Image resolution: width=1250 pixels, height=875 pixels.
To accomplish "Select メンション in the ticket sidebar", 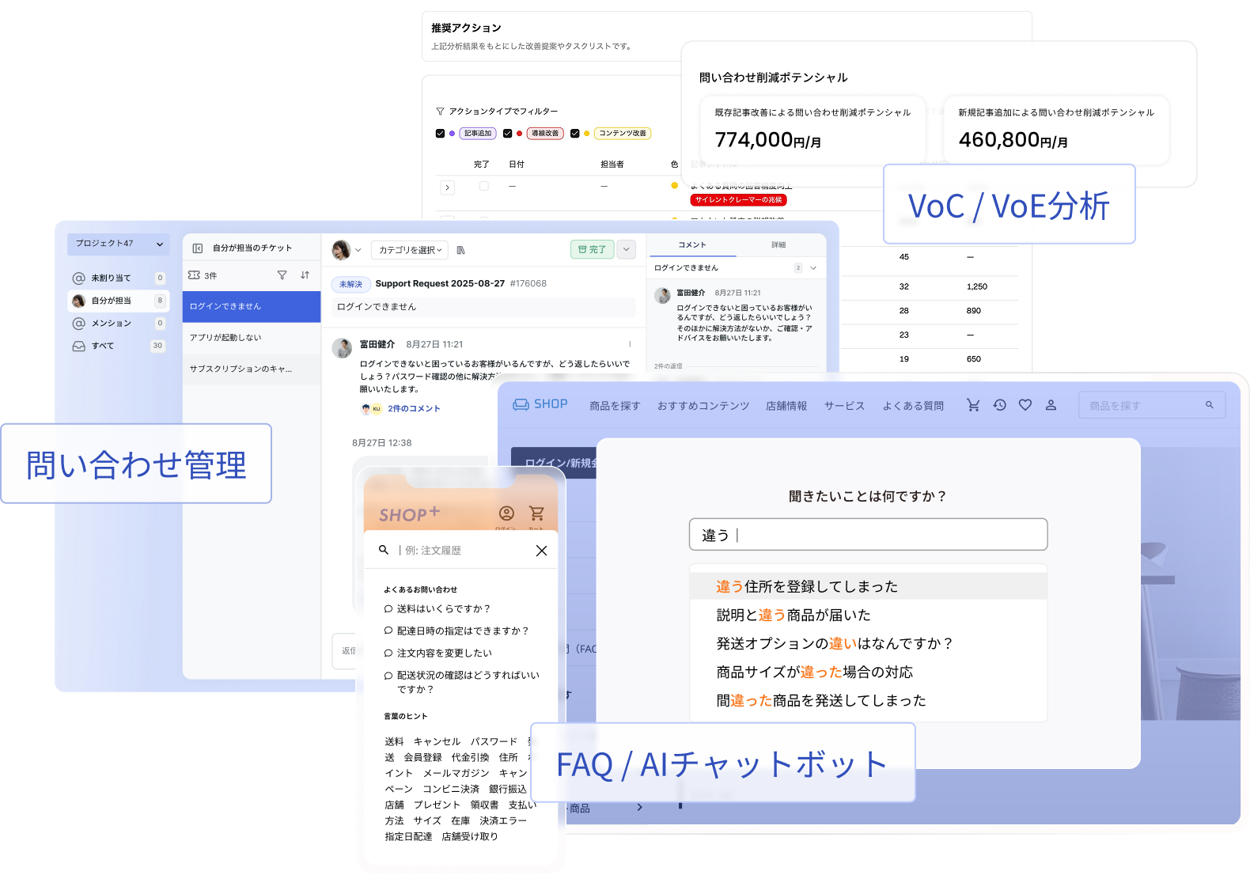I will point(119,324).
